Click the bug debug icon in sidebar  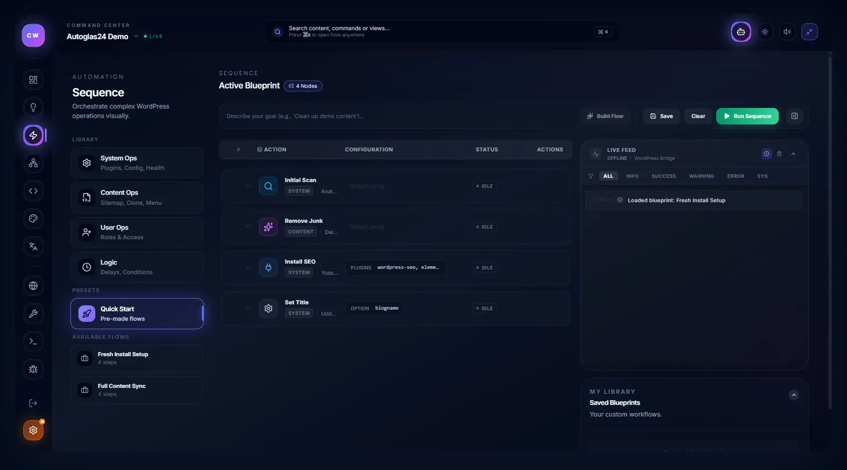(x=33, y=369)
